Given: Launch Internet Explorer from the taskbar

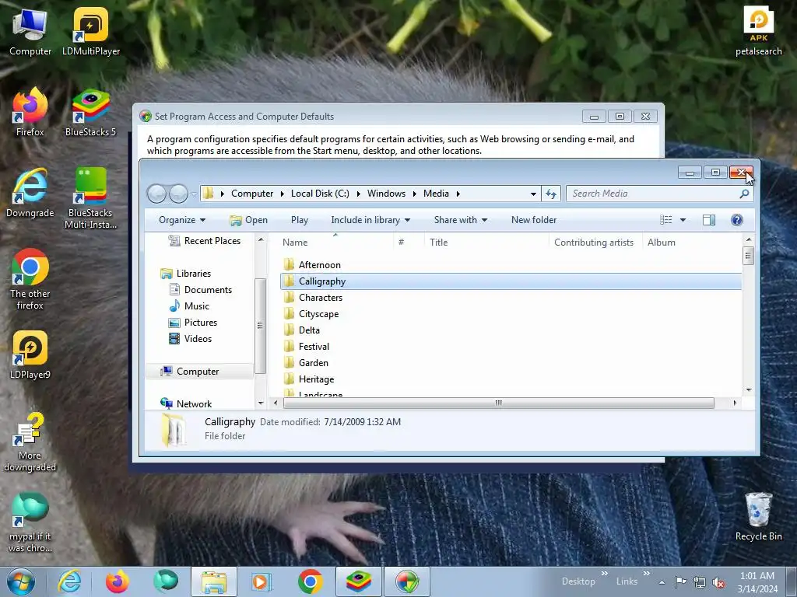Looking at the screenshot, I should coord(69,581).
